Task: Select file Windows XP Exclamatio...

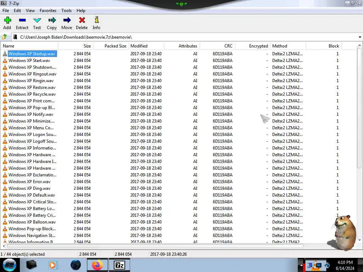Action: 32,175
